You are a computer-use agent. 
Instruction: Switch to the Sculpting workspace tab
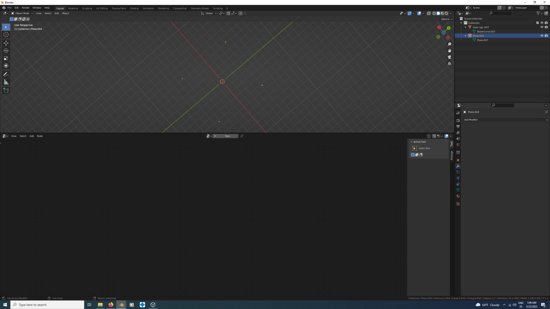click(87, 8)
